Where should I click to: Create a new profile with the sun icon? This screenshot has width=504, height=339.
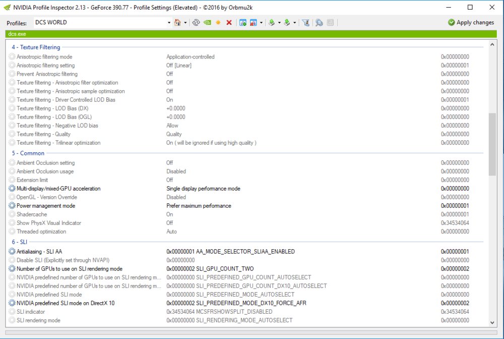tap(218, 23)
